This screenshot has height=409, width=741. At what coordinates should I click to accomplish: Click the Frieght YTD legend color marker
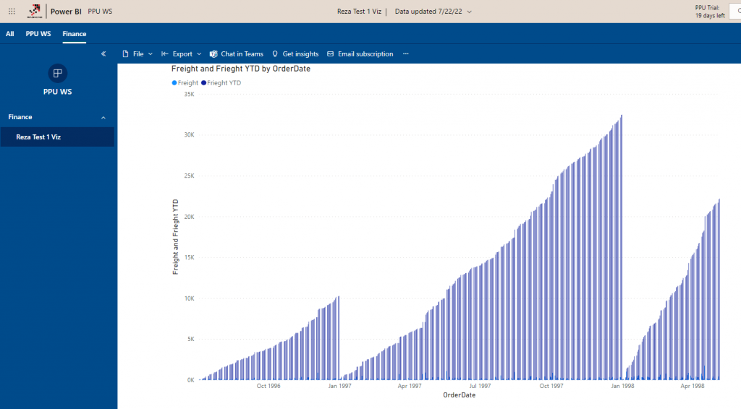204,83
